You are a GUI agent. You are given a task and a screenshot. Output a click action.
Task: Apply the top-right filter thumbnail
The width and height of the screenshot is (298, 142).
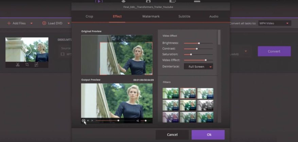coord(205,93)
